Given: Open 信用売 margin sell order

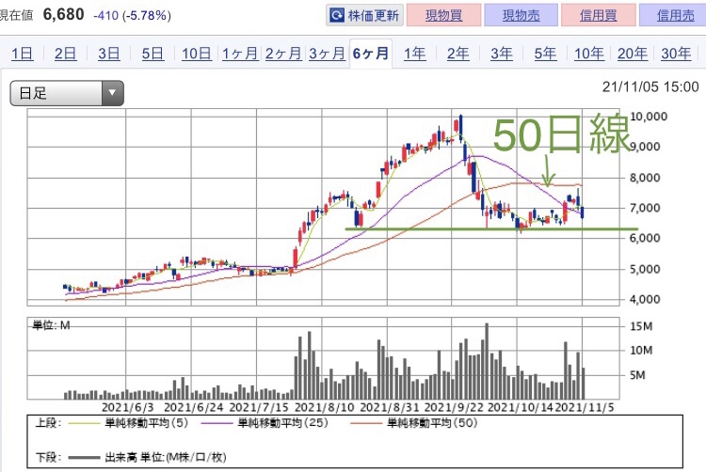Looking at the screenshot, I should 674,15.
